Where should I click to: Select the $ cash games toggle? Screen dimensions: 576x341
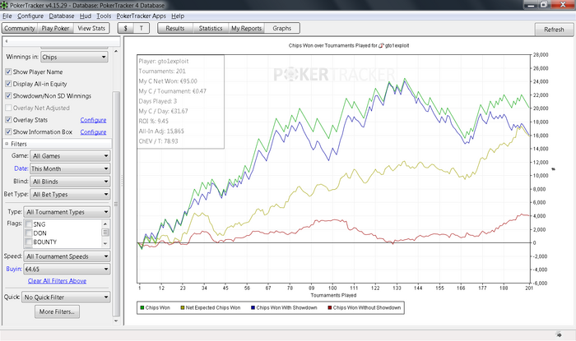point(126,28)
